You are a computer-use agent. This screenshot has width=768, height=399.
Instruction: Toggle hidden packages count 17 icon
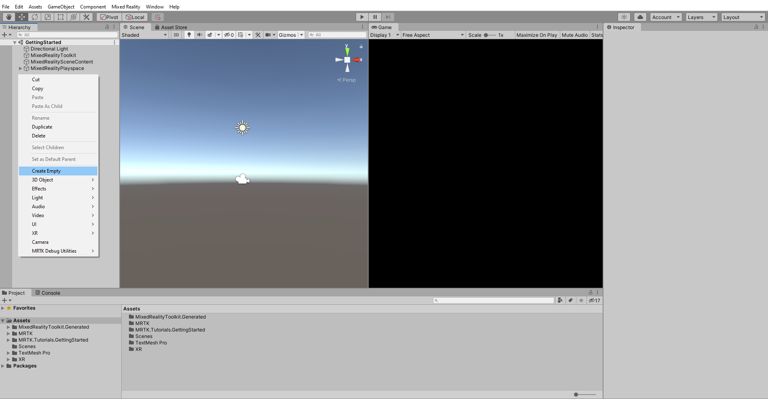[x=595, y=300]
